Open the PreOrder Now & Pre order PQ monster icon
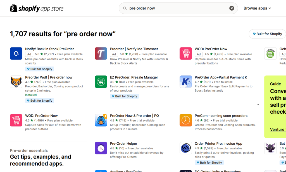The image size is (286, 172). point(101,120)
